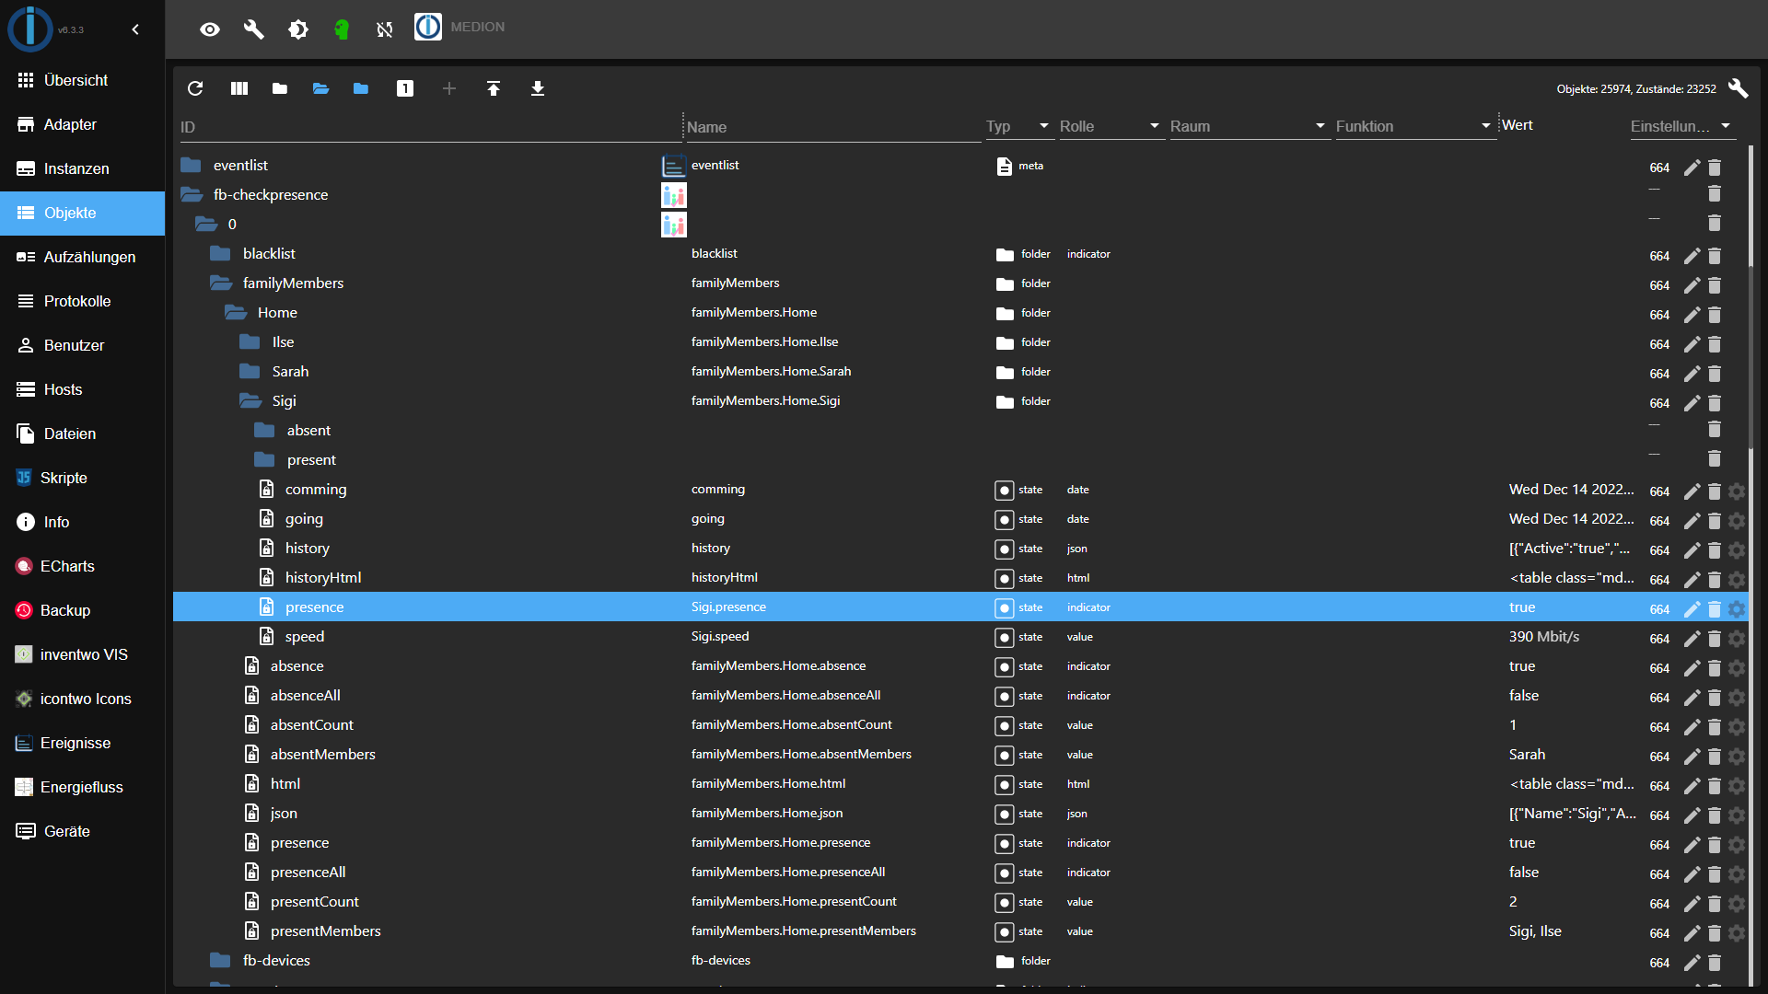Expand the Sarah folder

coord(250,371)
